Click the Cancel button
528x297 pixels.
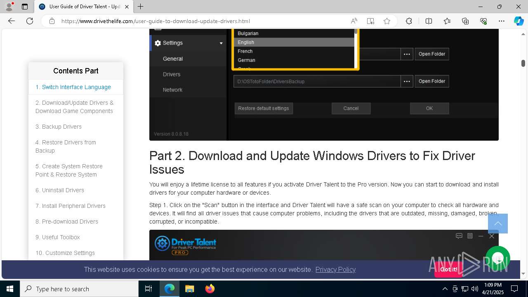[351, 108]
